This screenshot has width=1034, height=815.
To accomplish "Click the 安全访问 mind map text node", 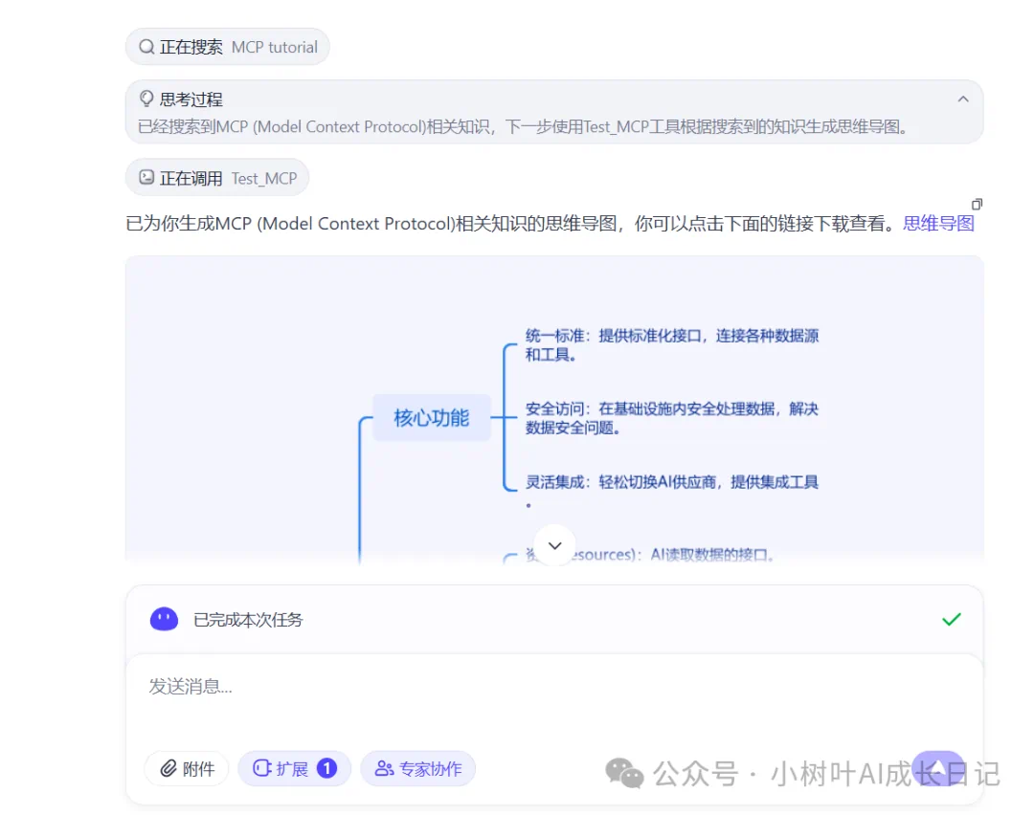I will click(672, 418).
